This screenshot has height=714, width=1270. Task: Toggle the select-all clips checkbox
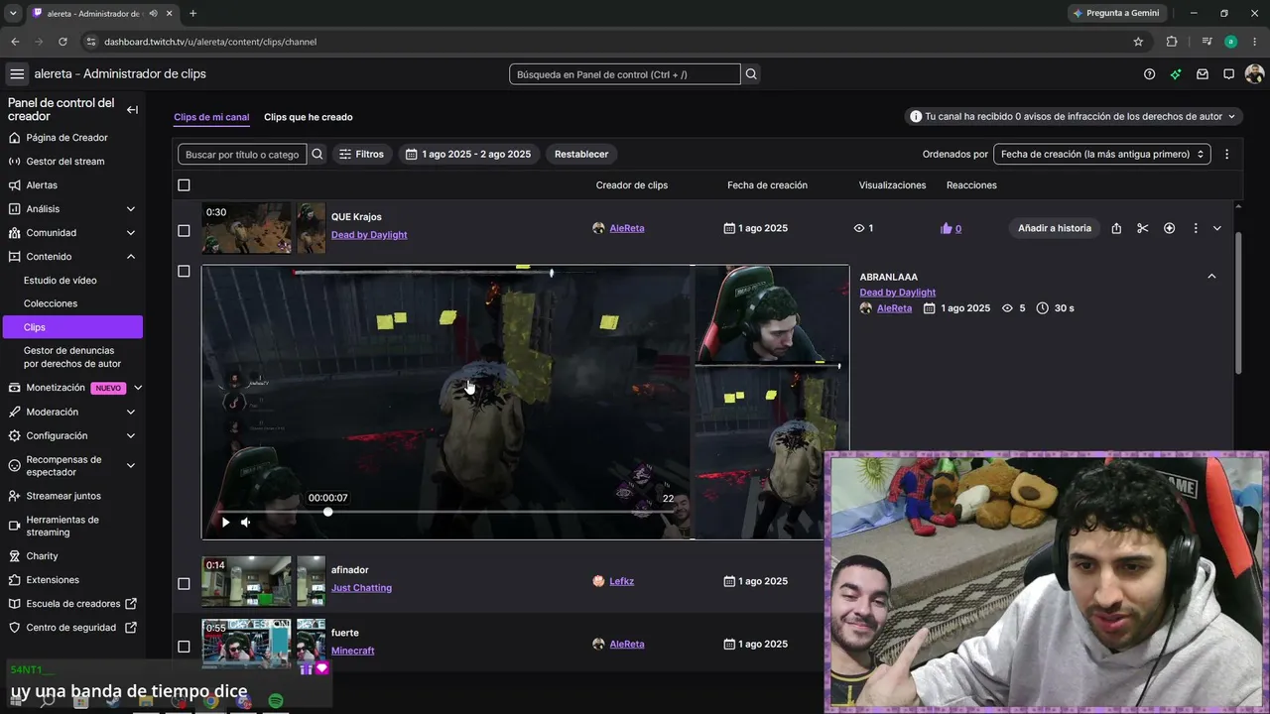[x=184, y=185]
